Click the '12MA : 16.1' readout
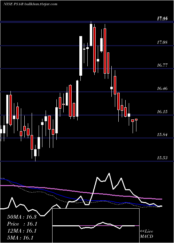The width and height of the screenshot is (174, 243). 22,231
